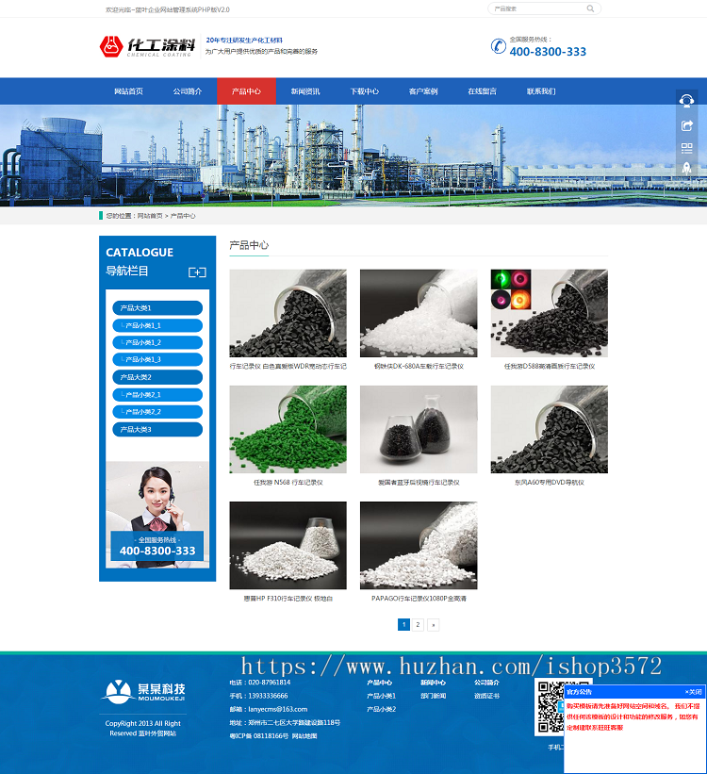Select 产品大类3 in the catalogue

point(157,430)
